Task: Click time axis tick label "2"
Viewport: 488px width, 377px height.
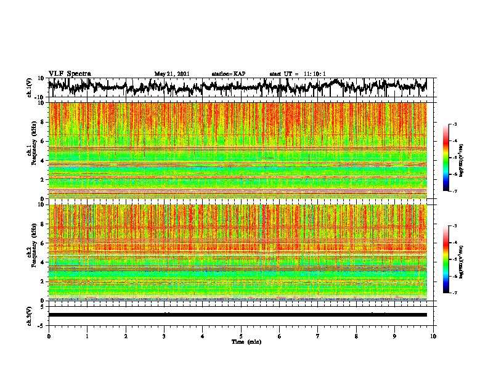Action: pos(126,336)
